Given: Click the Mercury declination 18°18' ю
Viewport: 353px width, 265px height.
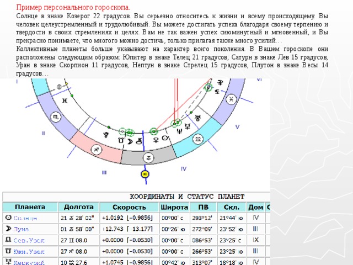Looking at the screenshot, I should 231,262.
